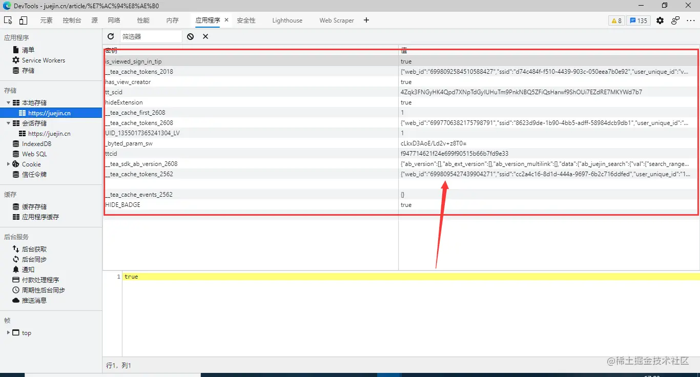Switch to the 网络 tab
This screenshot has width=700, height=377.
tap(114, 20)
